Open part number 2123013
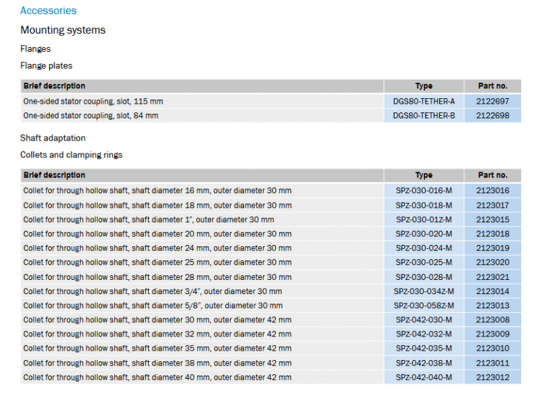The width and height of the screenshot is (538, 393). coord(492,306)
